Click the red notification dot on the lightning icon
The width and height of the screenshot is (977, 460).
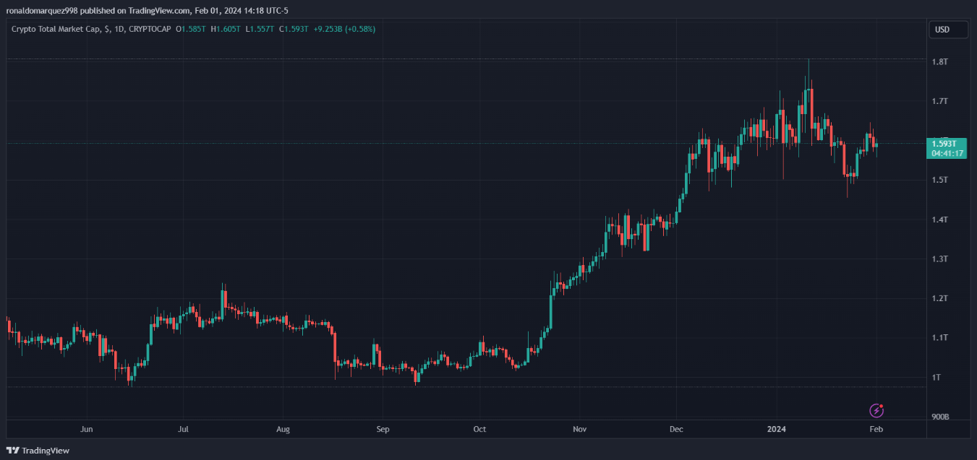pos(882,404)
